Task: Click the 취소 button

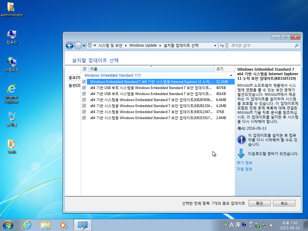Action: coord(284,203)
